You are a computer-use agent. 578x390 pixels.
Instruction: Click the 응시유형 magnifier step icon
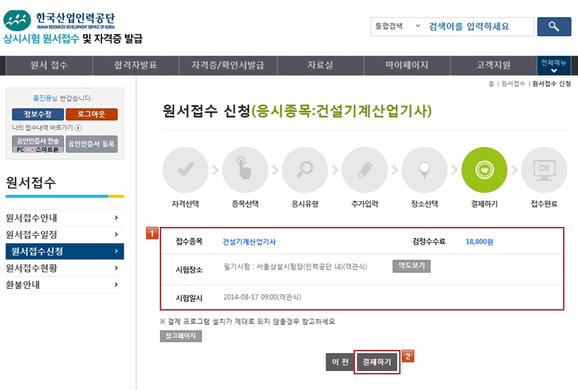point(305,170)
